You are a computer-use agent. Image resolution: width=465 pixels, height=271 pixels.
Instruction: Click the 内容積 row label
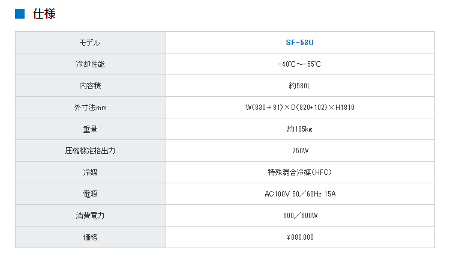coord(90,86)
